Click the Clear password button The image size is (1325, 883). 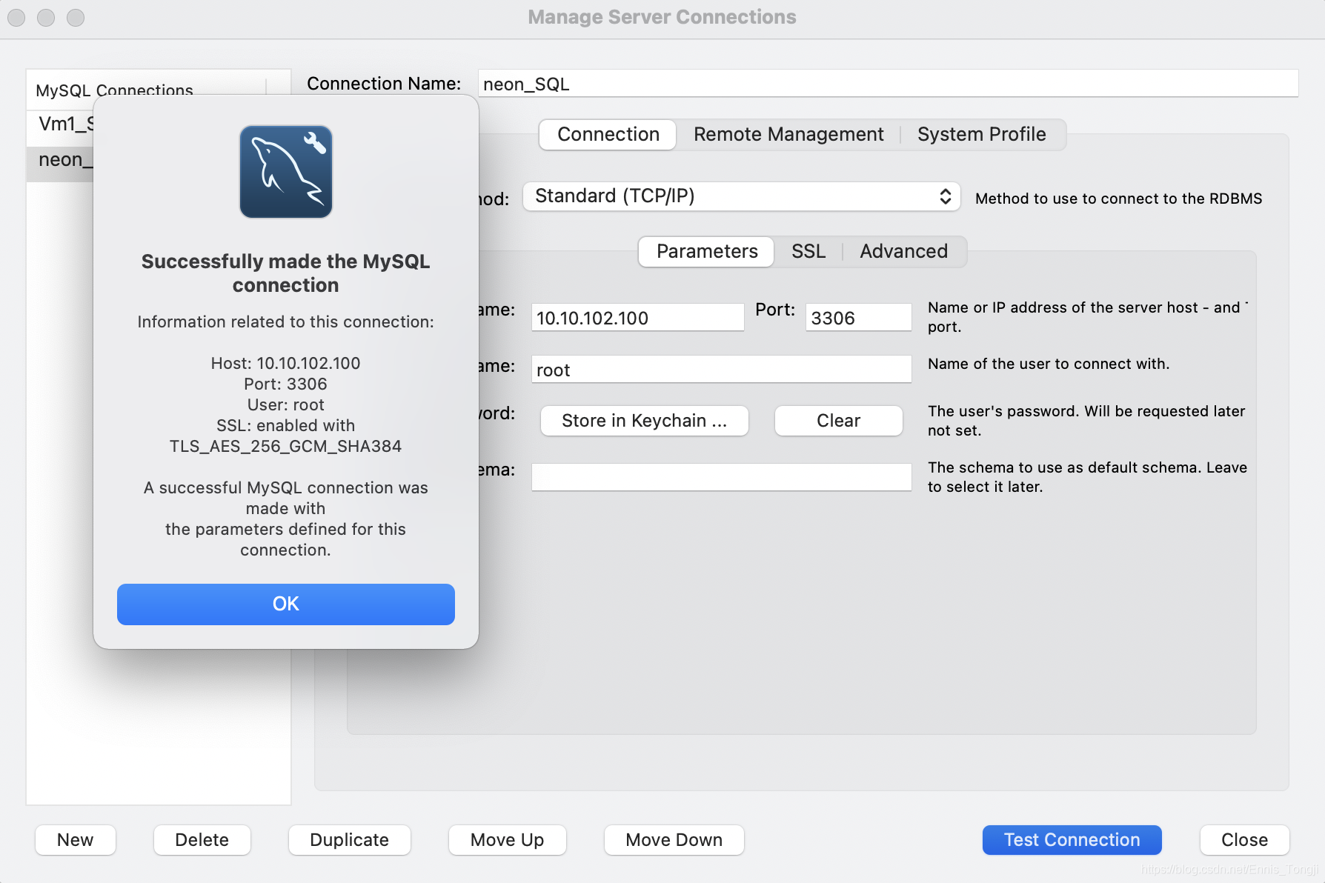click(838, 421)
